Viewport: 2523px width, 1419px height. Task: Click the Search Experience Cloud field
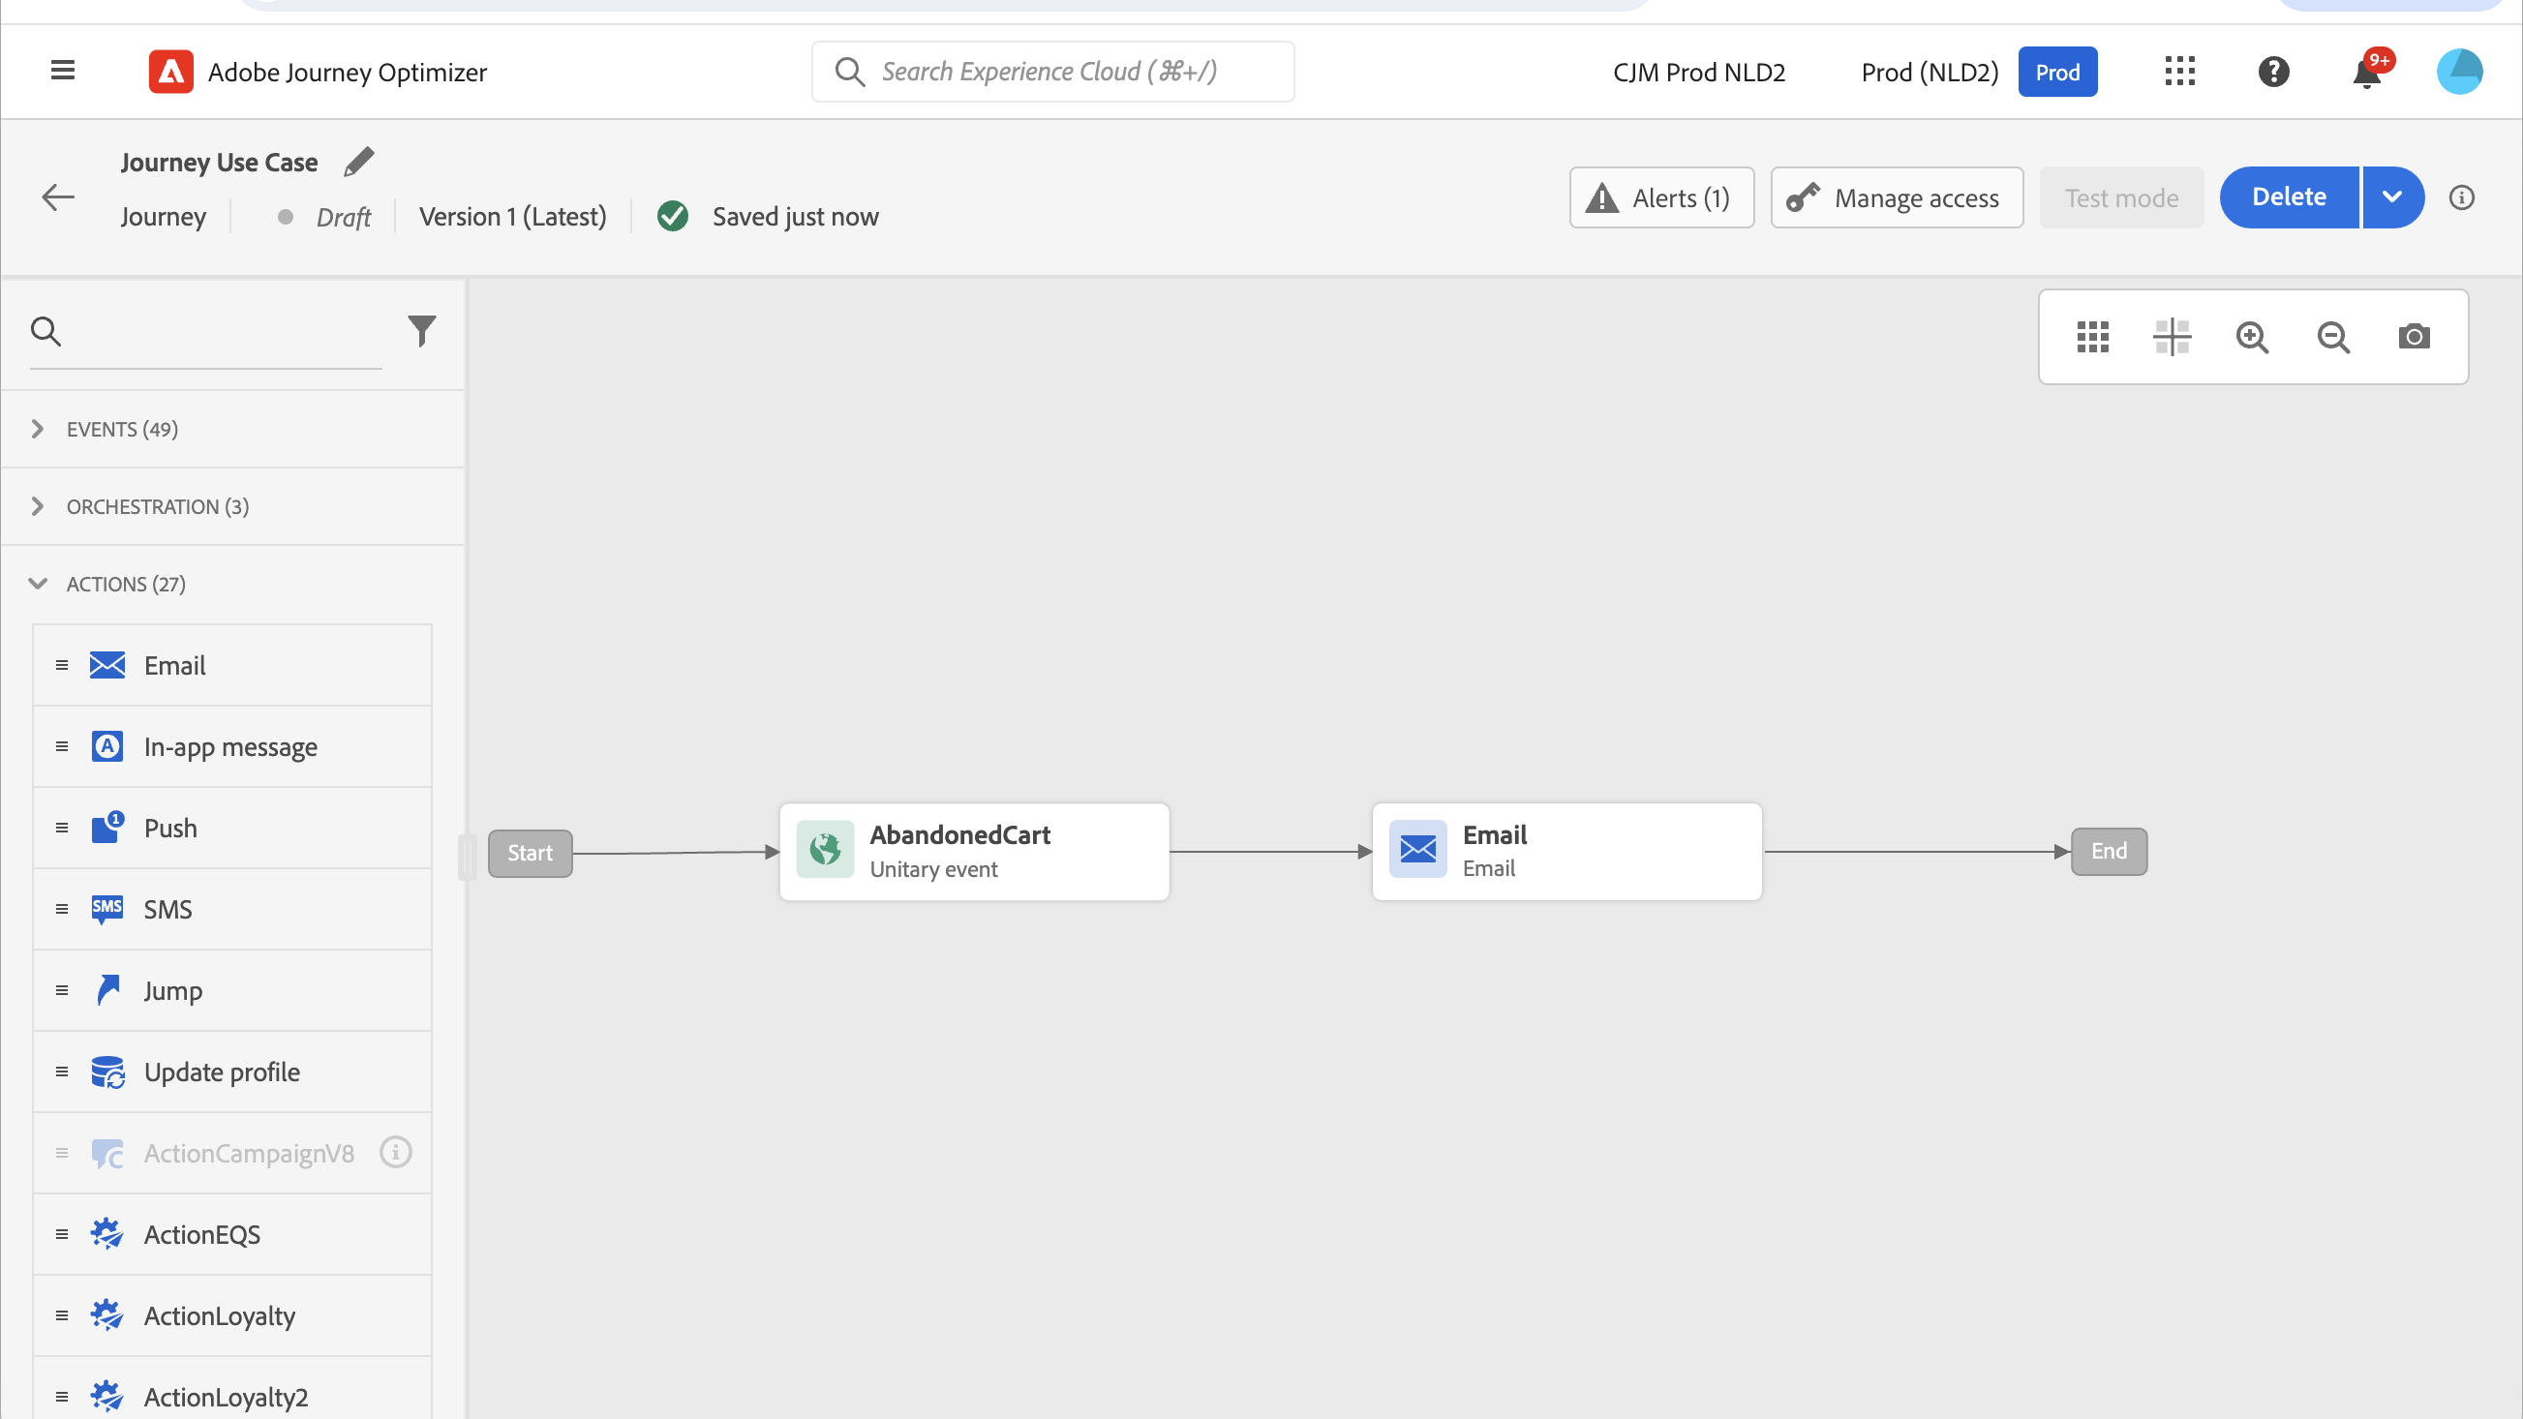(x=1053, y=72)
